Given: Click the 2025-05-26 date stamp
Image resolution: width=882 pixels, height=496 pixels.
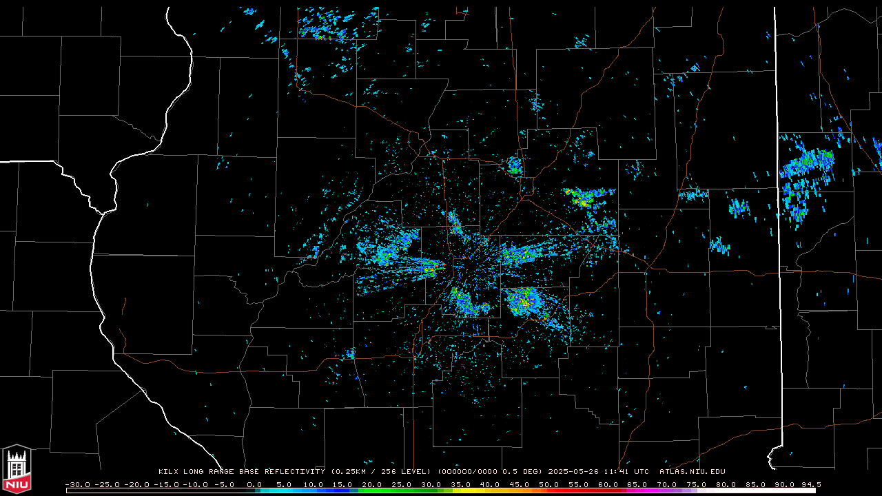Looking at the screenshot, I should (x=573, y=472).
